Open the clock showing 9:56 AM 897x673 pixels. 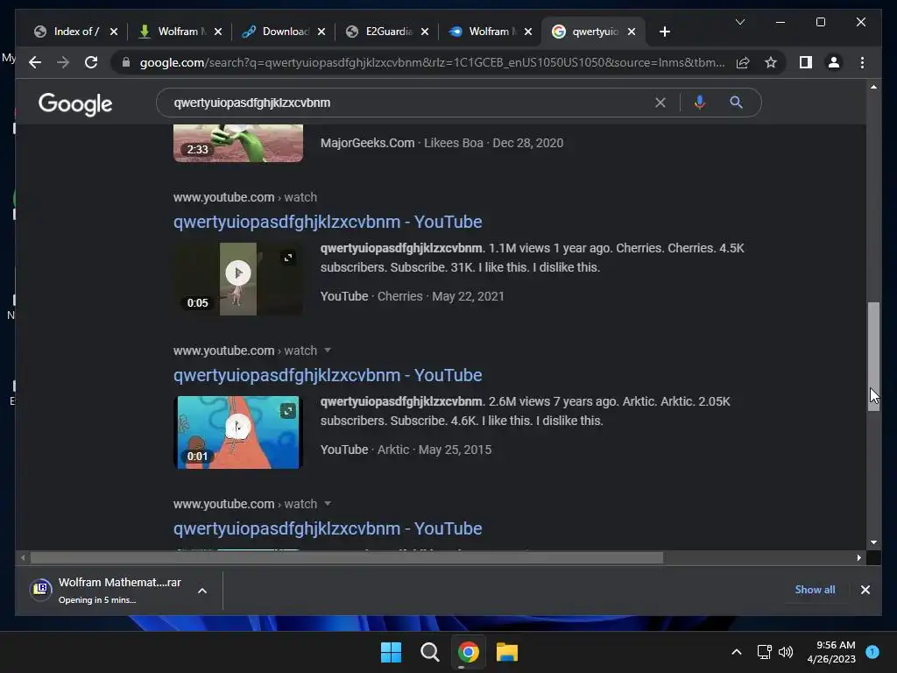pos(830,652)
